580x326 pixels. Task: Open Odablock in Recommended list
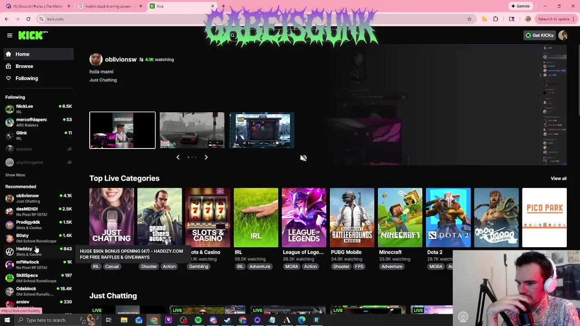[x=39, y=291]
